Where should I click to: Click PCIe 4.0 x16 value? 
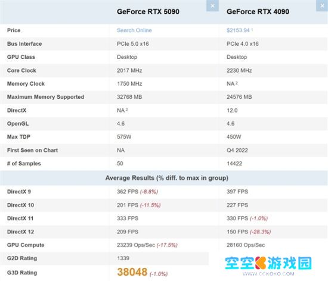(243, 44)
